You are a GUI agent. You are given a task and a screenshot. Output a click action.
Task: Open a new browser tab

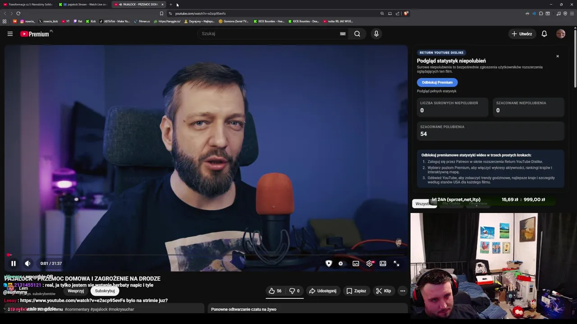pos(171,4)
